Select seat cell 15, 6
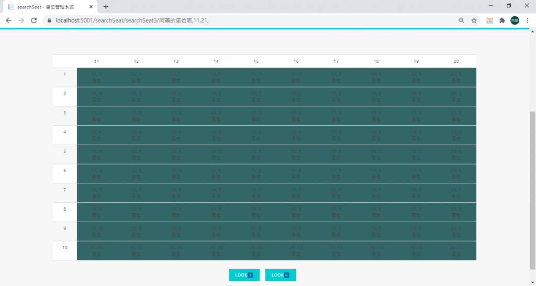Screen dimensions: 536x286 tap(256, 174)
